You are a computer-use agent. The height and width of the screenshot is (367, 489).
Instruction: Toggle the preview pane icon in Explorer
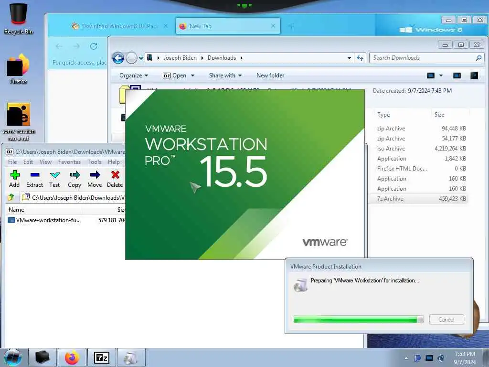[x=457, y=76]
